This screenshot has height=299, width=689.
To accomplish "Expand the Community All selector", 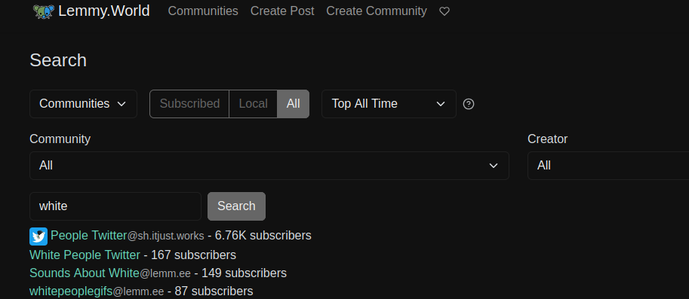I will click(x=269, y=166).
